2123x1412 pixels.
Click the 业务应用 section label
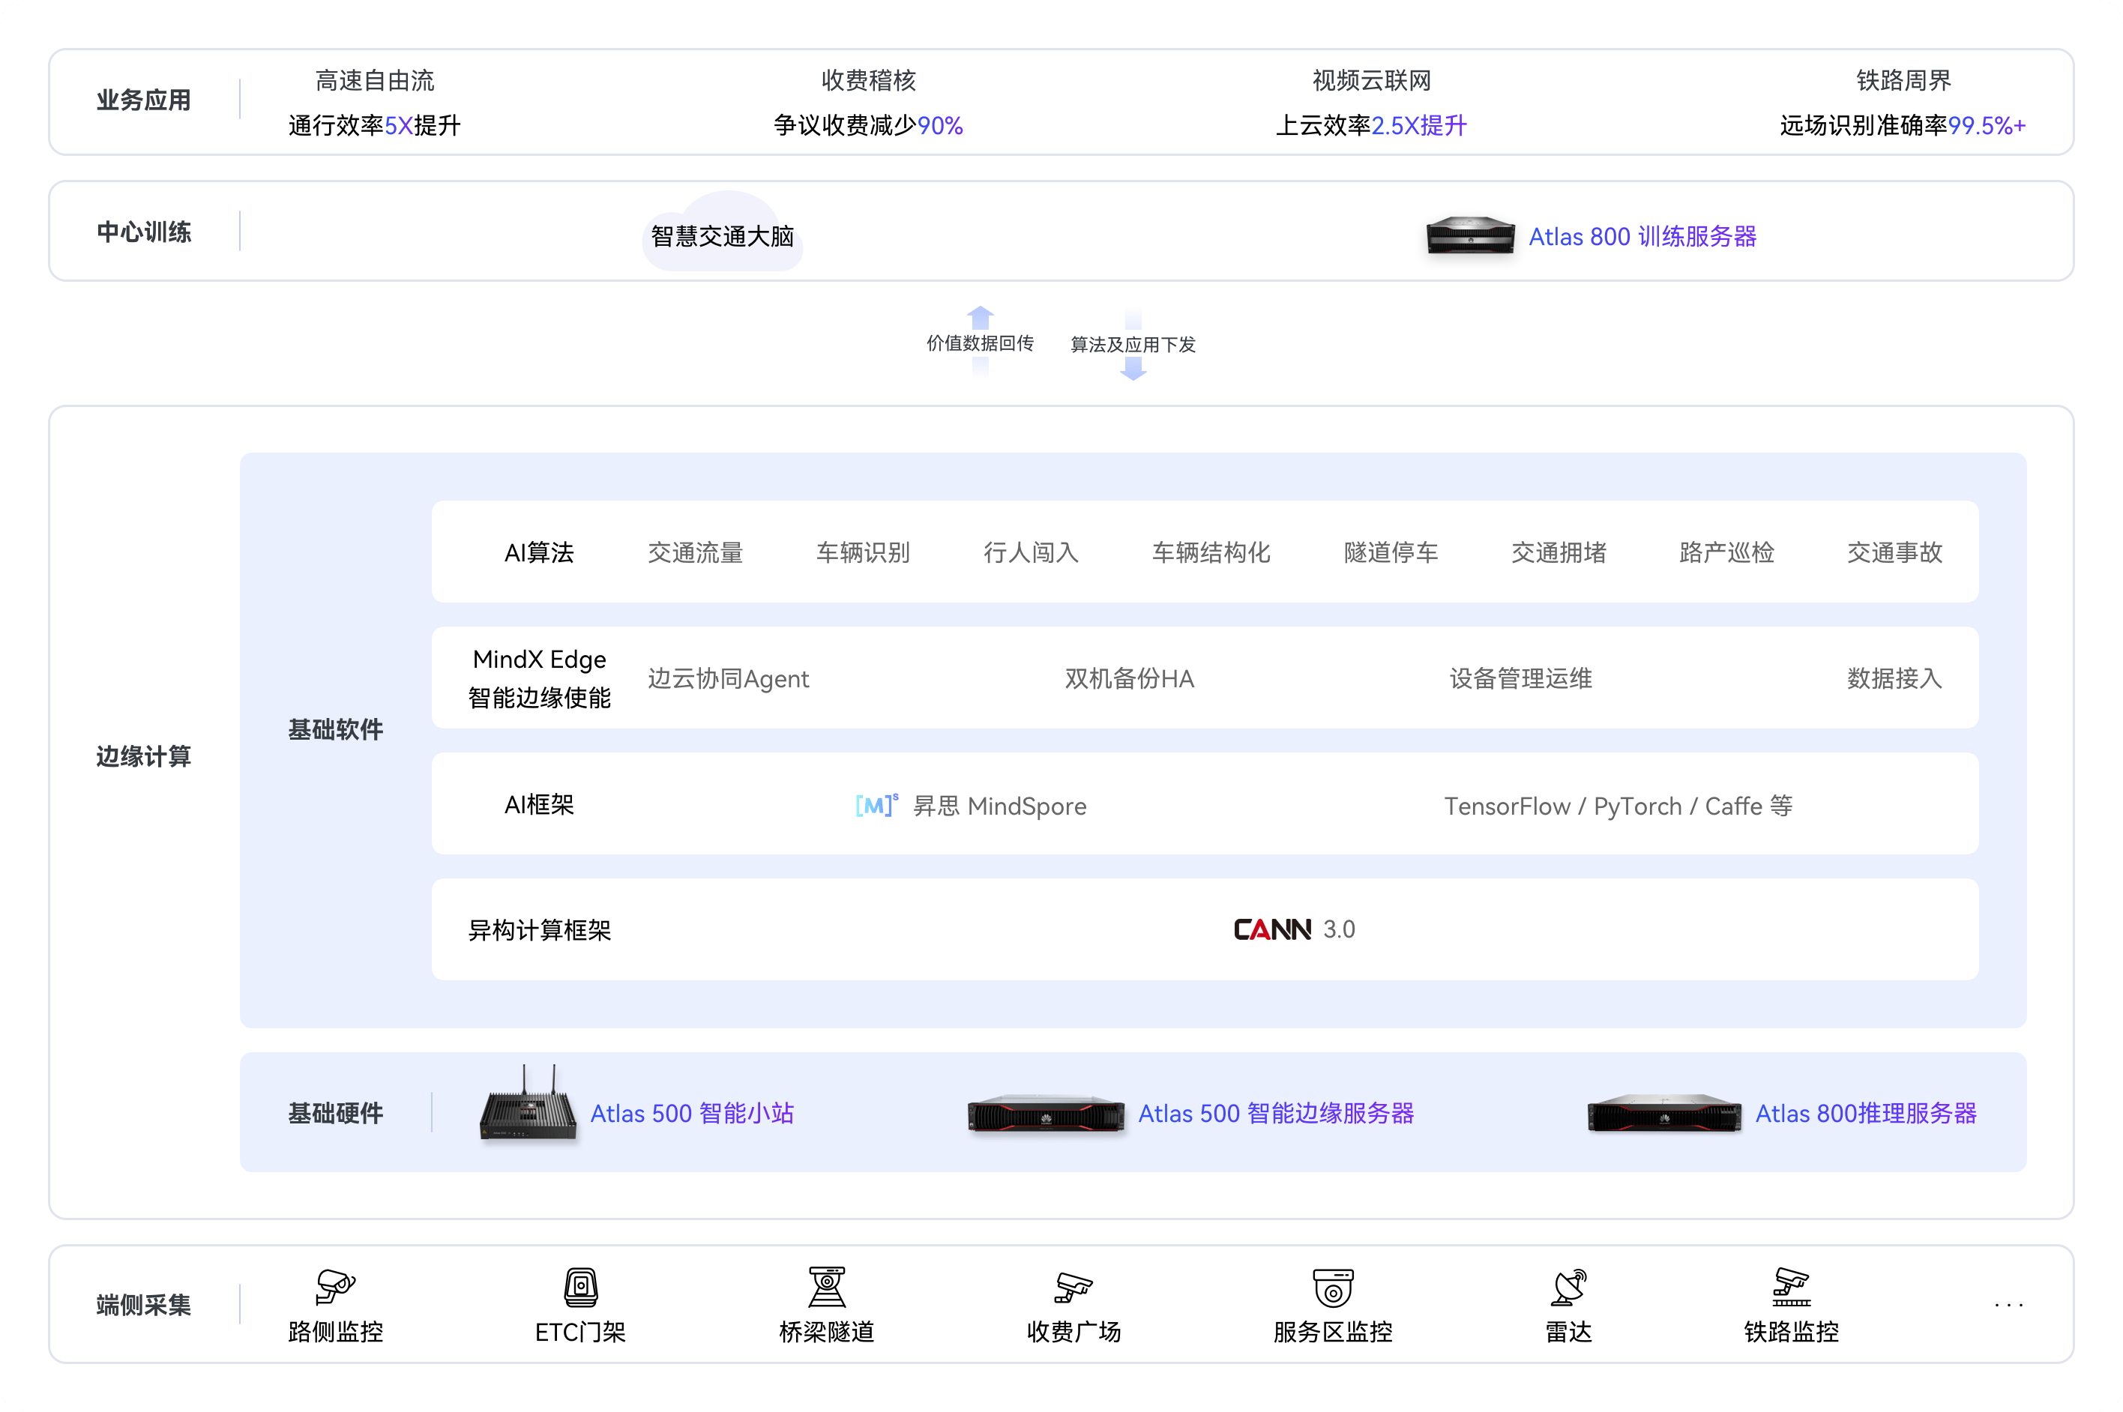pyautogui.click(x=144, y=100)
